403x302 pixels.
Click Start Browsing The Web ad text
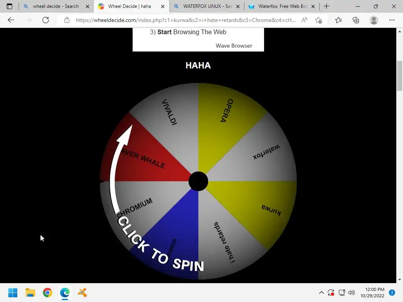click(x=188, y=32)
